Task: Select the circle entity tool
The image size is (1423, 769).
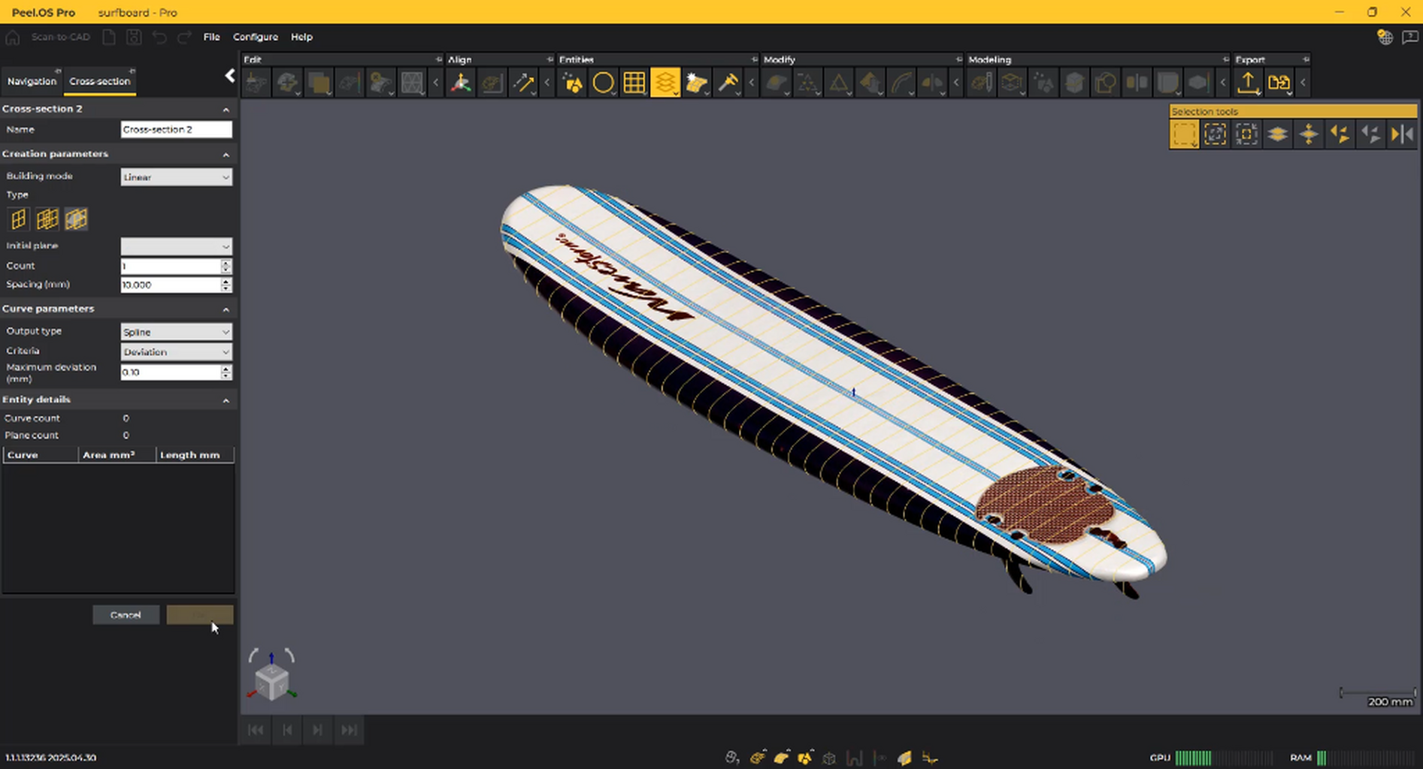Action: coord(603,83)
